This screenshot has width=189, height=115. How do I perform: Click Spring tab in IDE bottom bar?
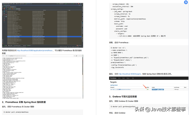[29, 46]
